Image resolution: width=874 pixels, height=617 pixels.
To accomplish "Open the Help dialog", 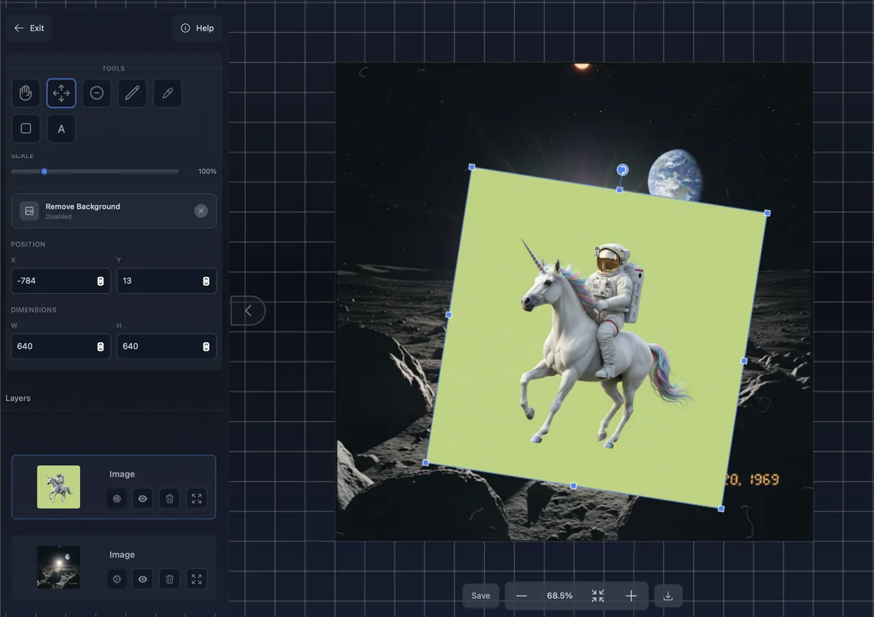I will pyautogui.click(x=197, y=28).
